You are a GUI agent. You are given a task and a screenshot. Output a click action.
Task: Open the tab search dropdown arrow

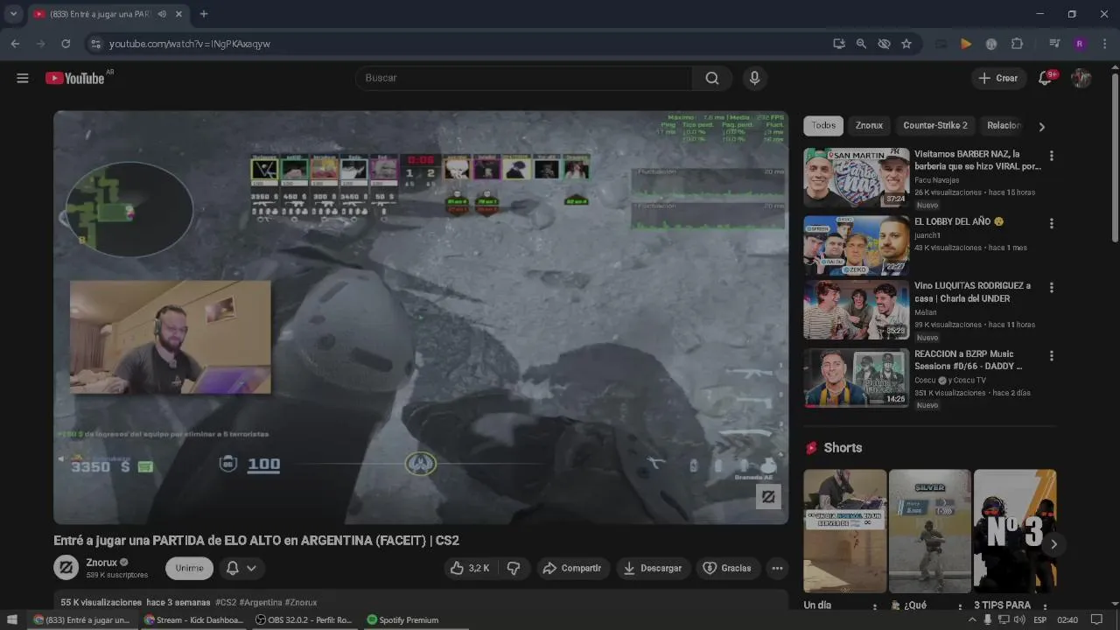13,14
